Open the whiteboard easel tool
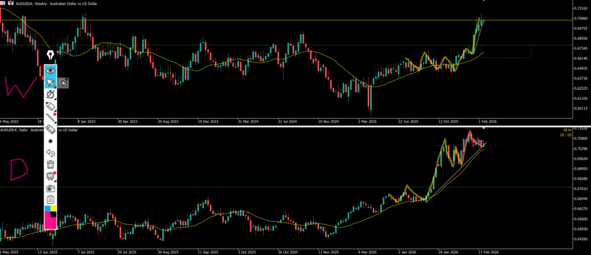The height and width of the screenshot is (255, 591). click(51, 176)
